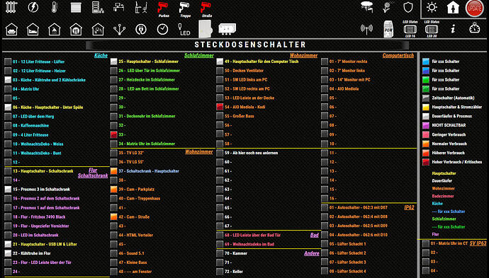This screenshot has width=489, height=278.
Task: Toggle switch 54 - AIO Mediola - Kodi
Action: [x=220, y=107]
